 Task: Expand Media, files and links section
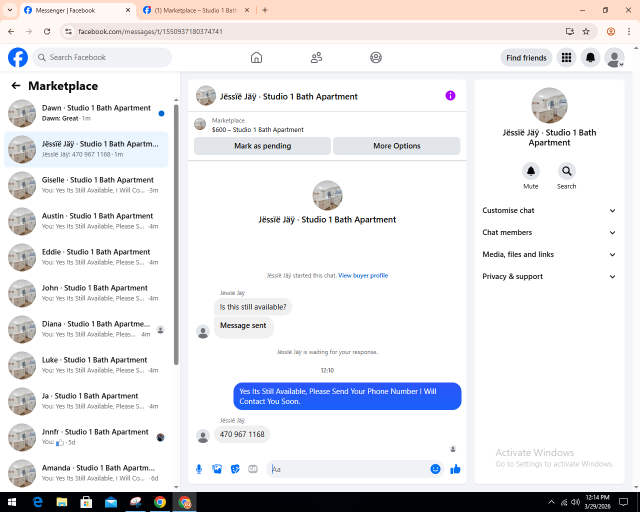tap(549, 254)
